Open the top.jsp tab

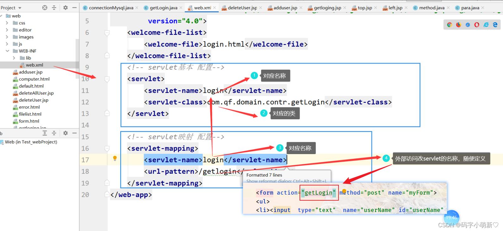365,8
